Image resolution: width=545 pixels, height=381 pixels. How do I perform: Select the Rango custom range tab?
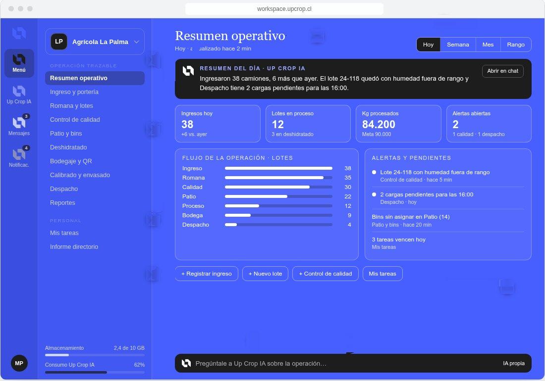pos(516,45)
